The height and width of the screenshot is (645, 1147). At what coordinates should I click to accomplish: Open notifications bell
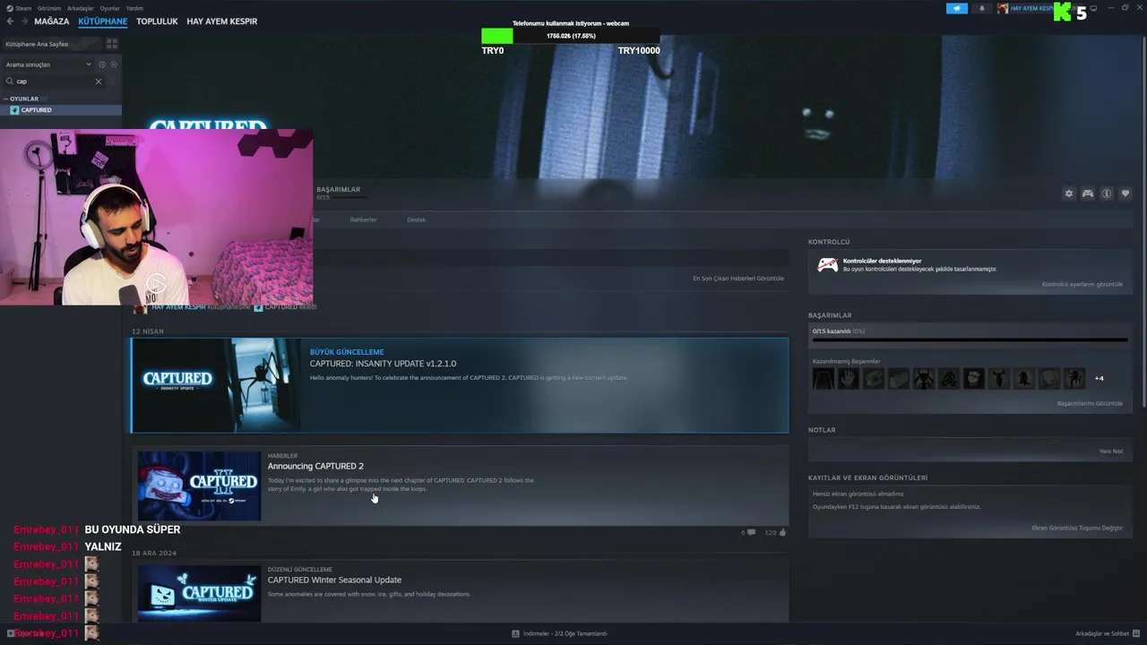click(981, 8)
